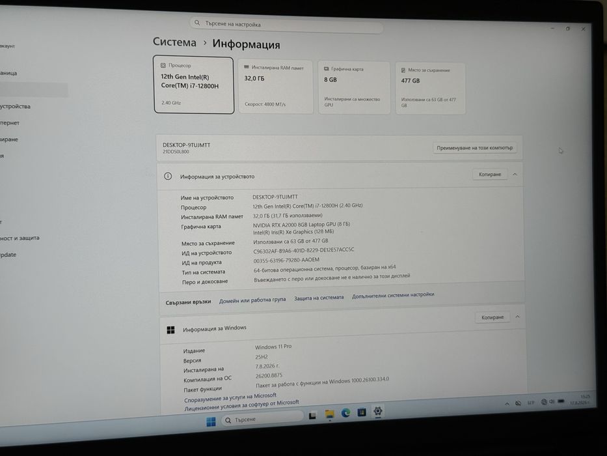Copy Windows info with Копиране button
607x456 pixels.
492,317
